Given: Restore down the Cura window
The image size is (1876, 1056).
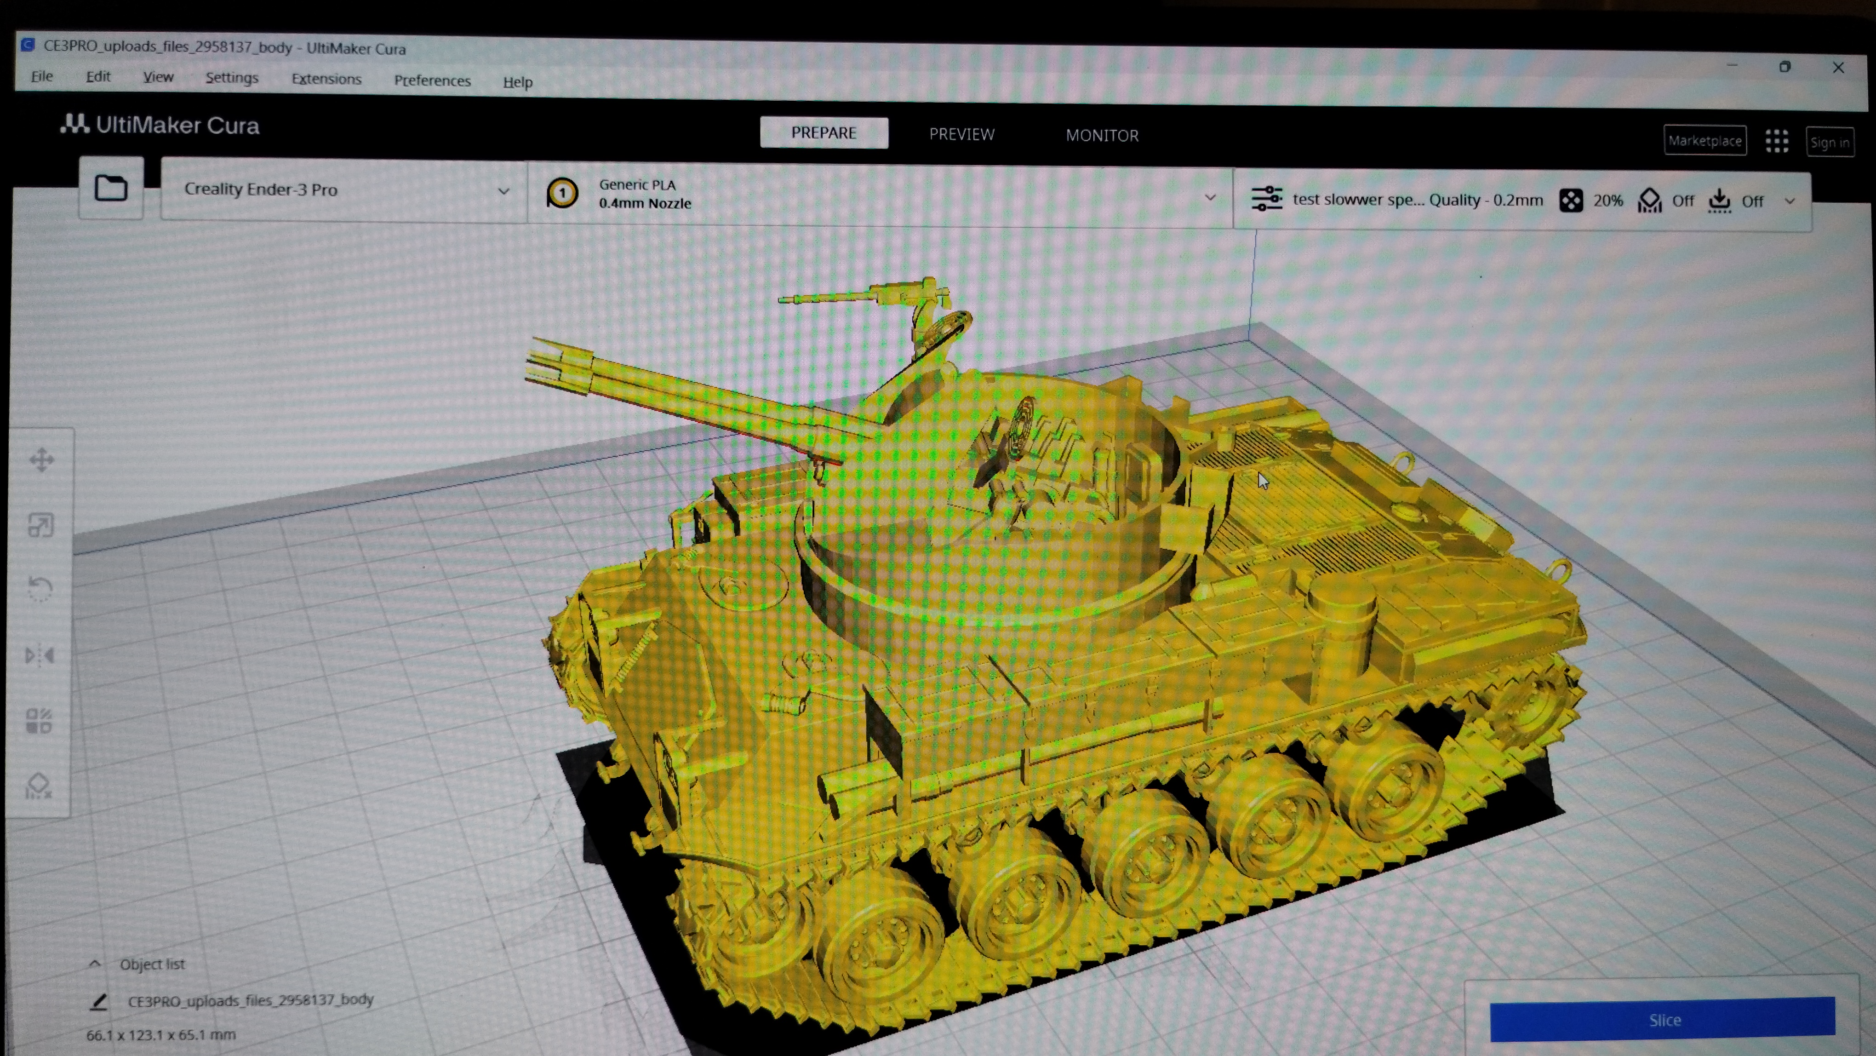Looking at the screenshot, I should point(1784,67).
